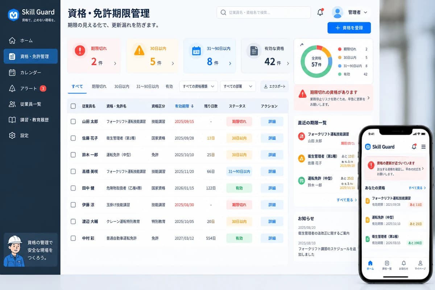
Task: Switch to the 期限切れ filter tab
Action: 99,86
